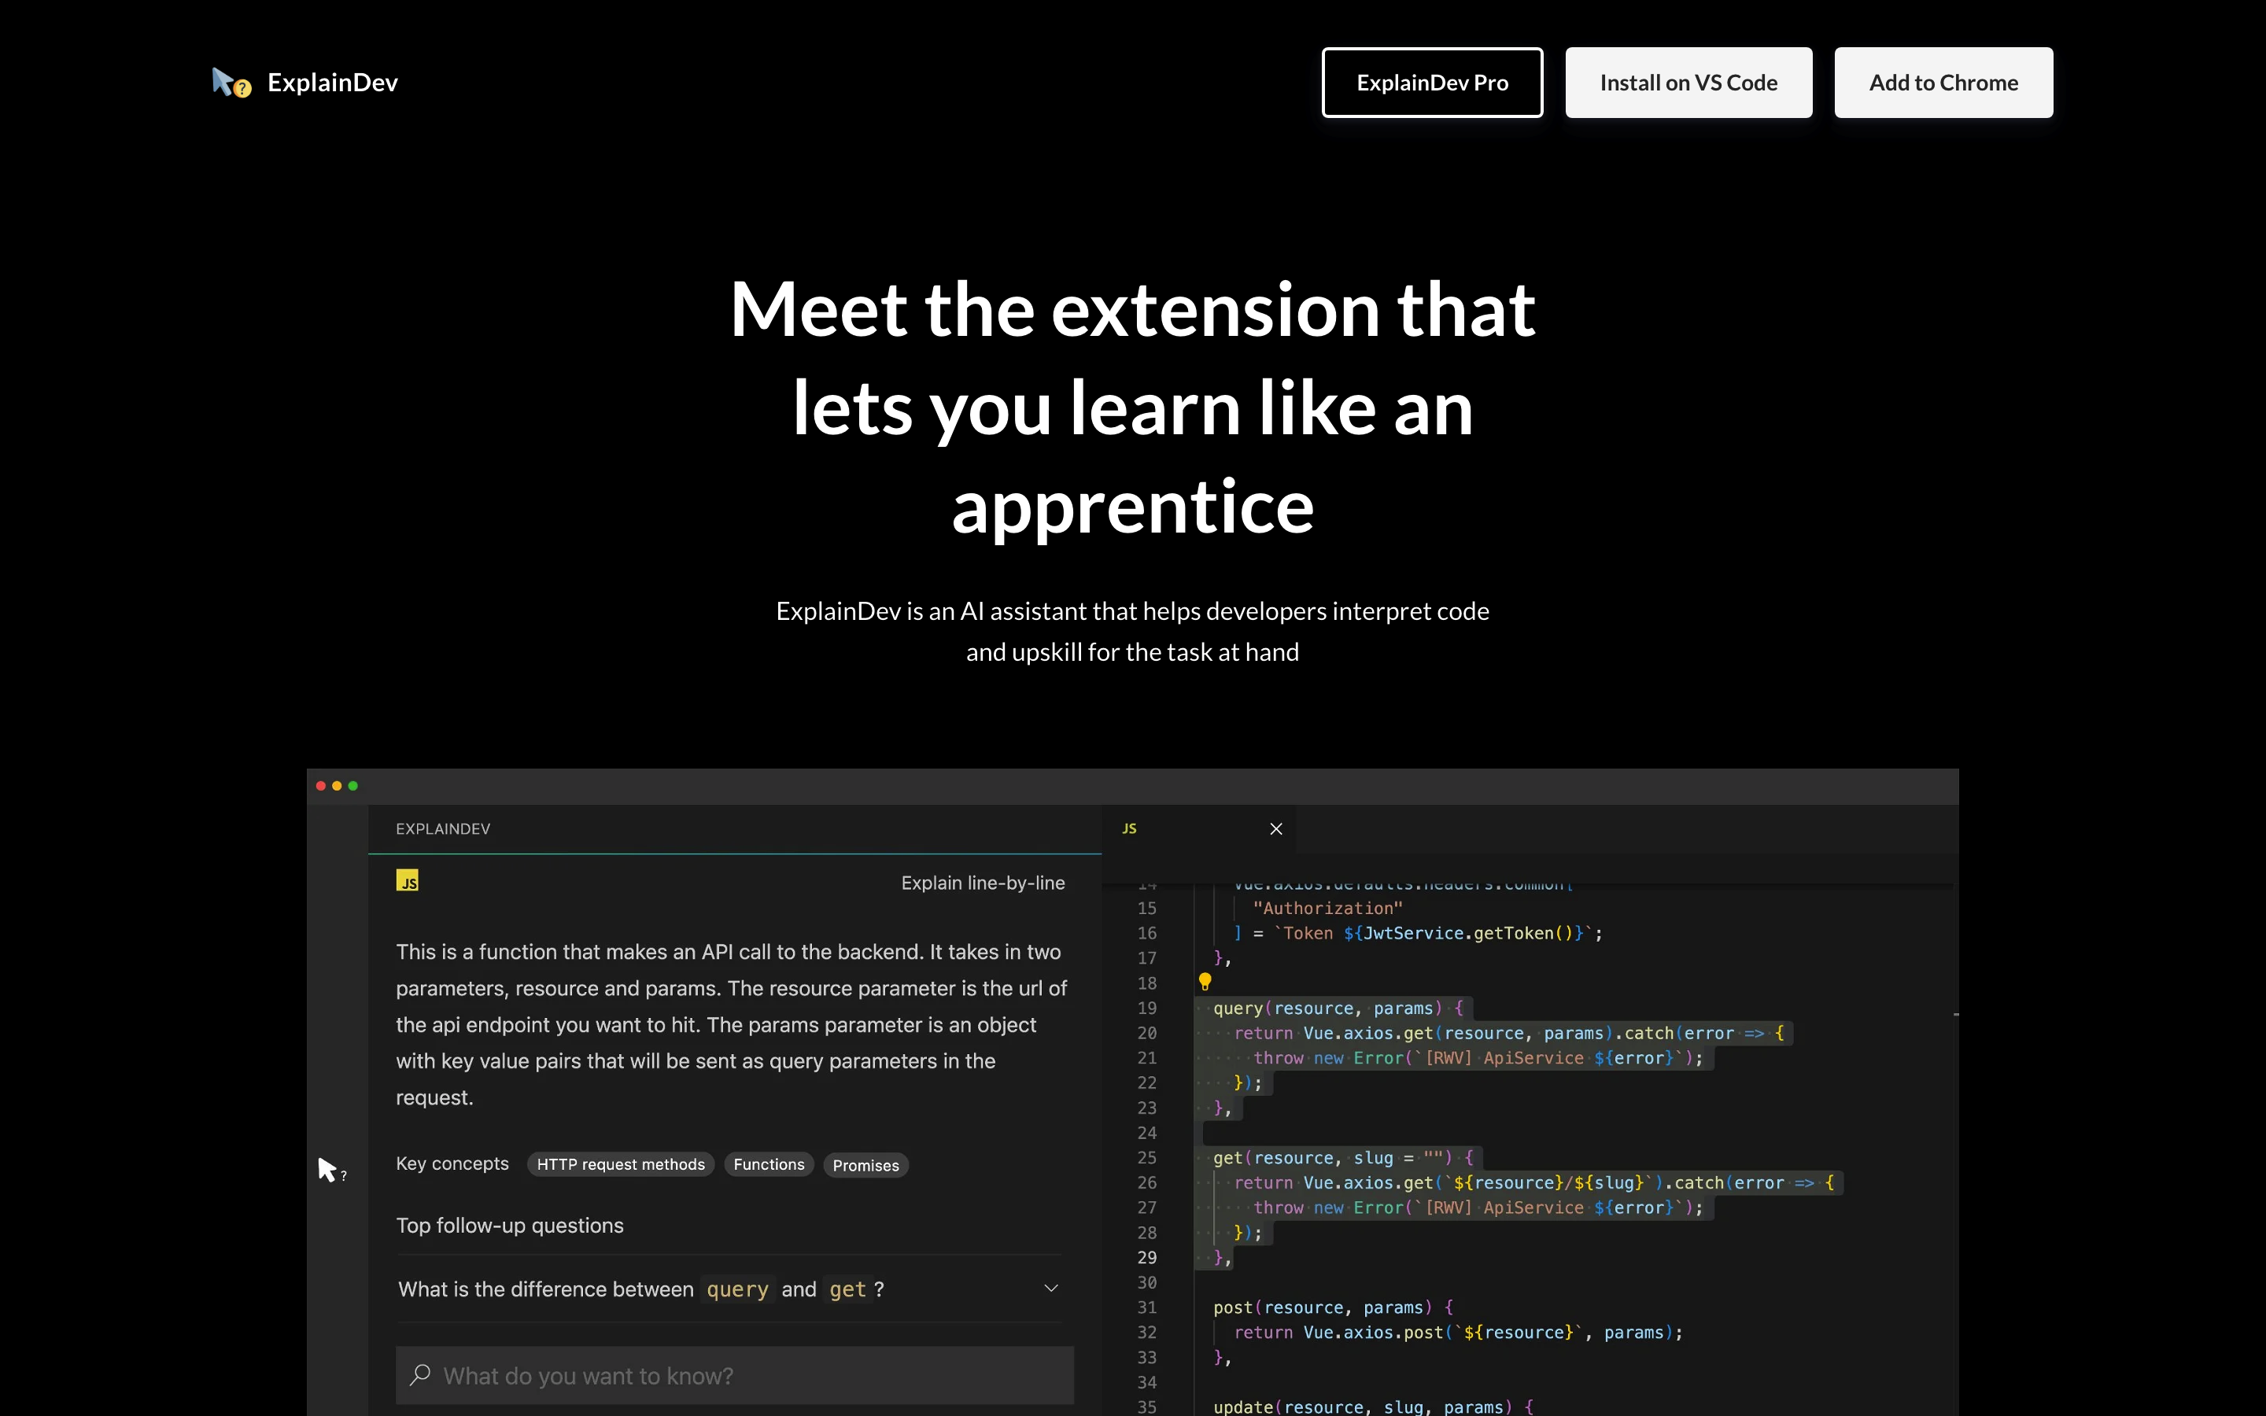Viewport: 2266px width, 1416px height.
Task: Select the Promises concept tag
Action: coord(865,1165)
